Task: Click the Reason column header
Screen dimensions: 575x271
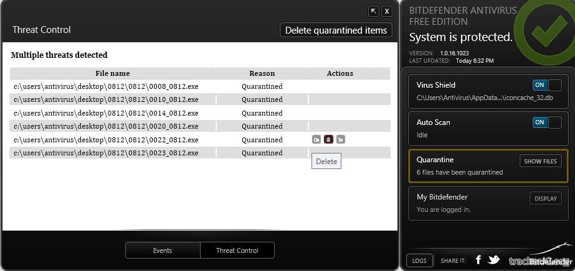Action: [262, 73]
